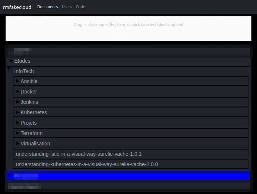Select the Kubernetes folder label
This screenshot has width=257, height=194.
point(34,112)
